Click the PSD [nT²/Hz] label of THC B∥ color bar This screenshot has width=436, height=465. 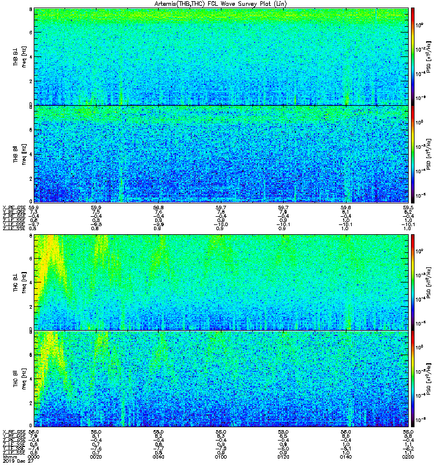(428, 379)
